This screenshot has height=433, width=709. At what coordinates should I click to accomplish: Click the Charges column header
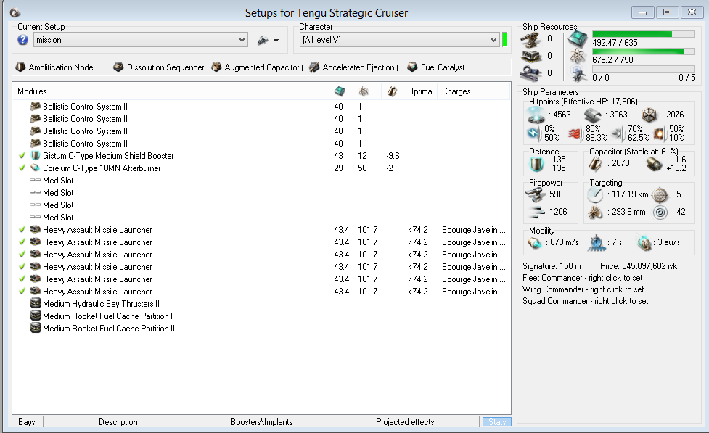click(x=473, y=91)
